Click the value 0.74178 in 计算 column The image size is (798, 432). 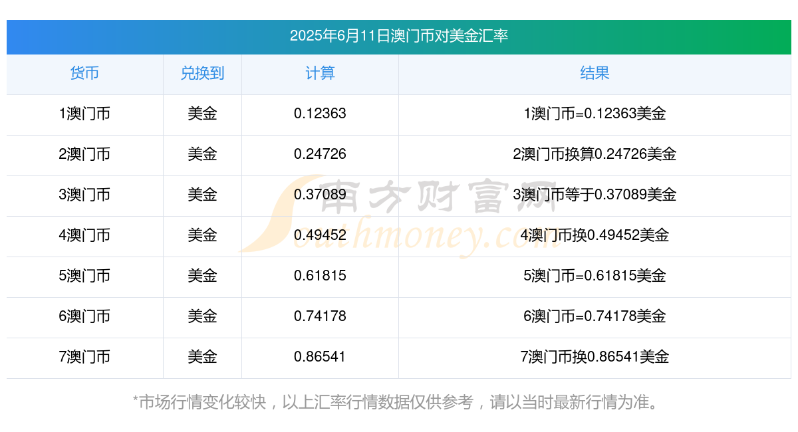pos(320,316)
